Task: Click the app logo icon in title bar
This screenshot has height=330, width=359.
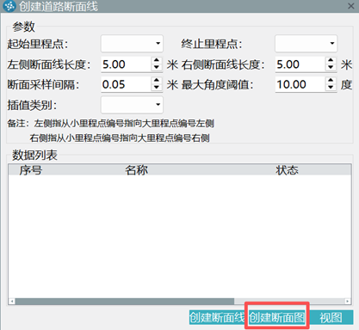Action: click(x=9, y=6)
